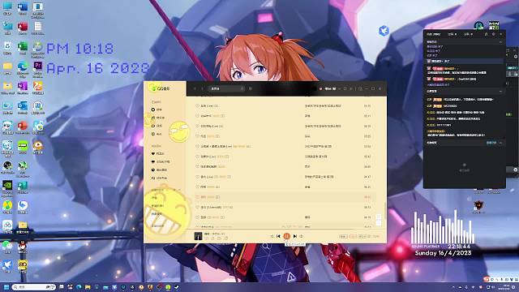Viewport: 519px width, 292px height.
Task: Go to the previous track in QQ Music
Action: click(x=278, y=236)
